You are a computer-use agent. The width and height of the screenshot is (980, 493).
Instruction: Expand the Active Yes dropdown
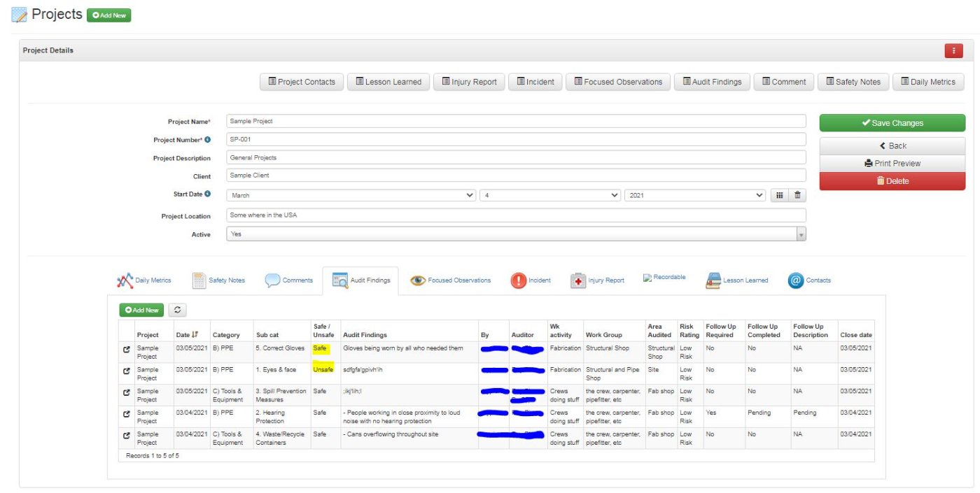516,234
